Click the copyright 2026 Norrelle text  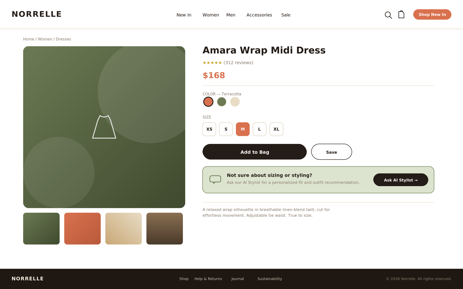tap(419, 279)
